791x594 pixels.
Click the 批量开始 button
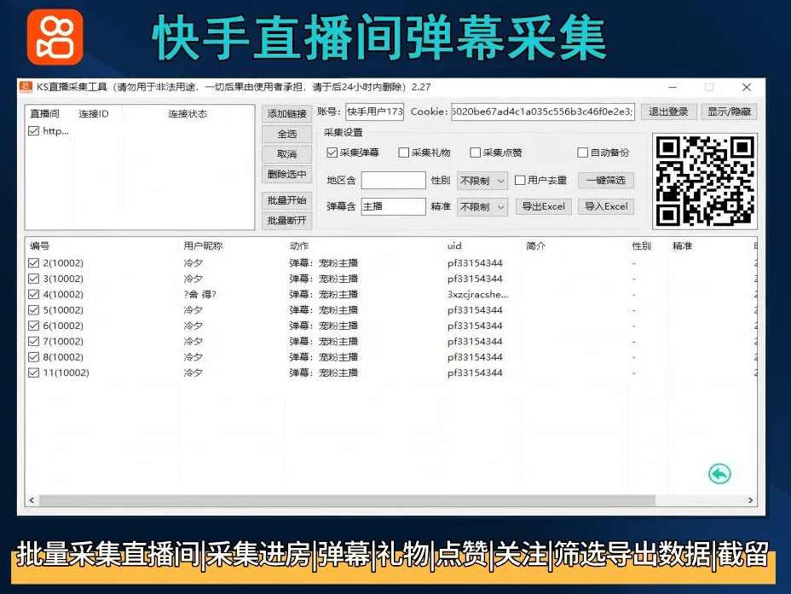click(287, 200)
